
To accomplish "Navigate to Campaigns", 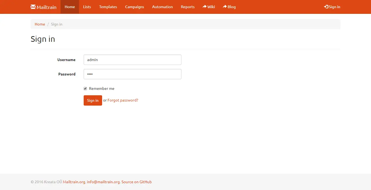I will [135, 7].
